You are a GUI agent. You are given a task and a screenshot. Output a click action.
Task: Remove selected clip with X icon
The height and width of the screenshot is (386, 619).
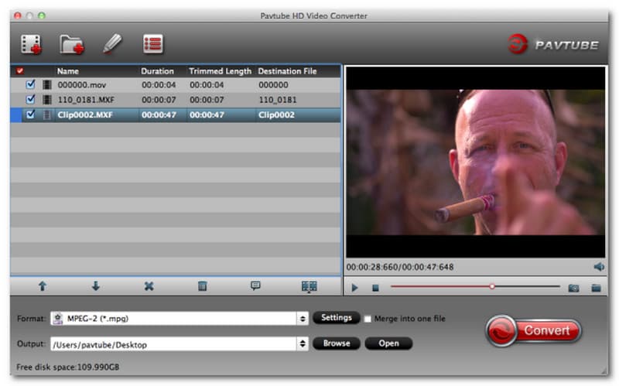(149, 286)
